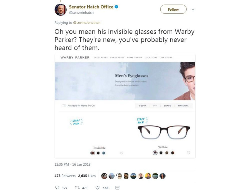The width and height of the screenshot is (251, 192).
Task: Open the EYEGLASSES menu item
Action: 101,57
